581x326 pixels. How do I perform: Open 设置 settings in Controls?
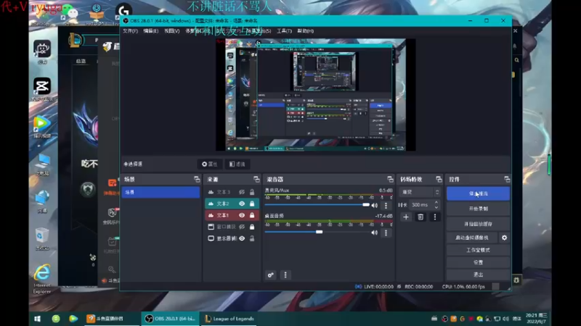point(478,262)
